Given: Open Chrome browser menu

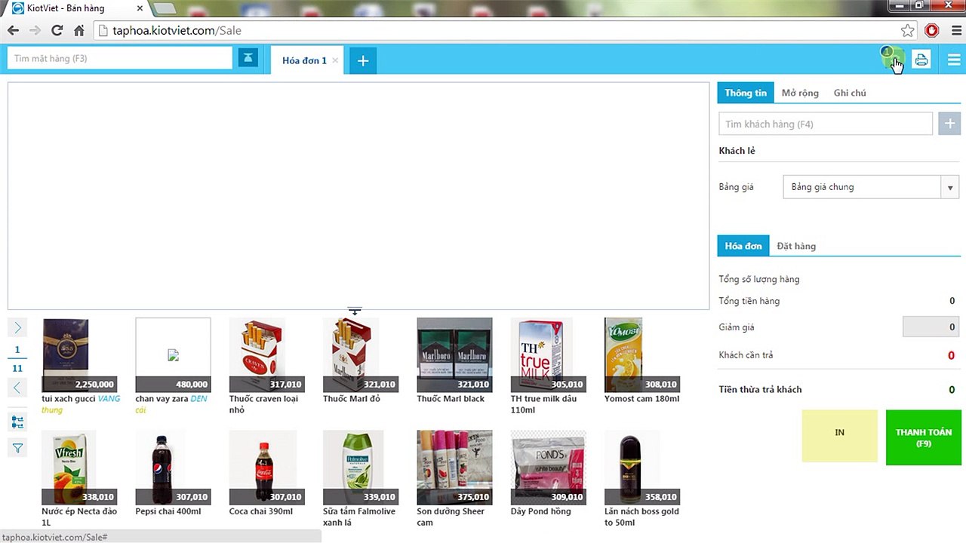Looking at the screenshot, I should (955, 31).
